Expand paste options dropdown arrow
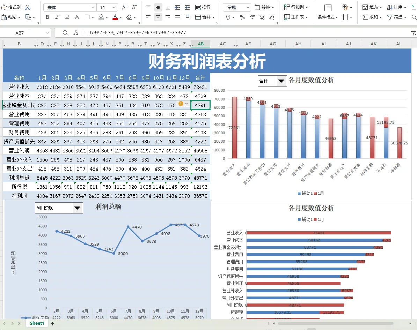 [19, 17]
